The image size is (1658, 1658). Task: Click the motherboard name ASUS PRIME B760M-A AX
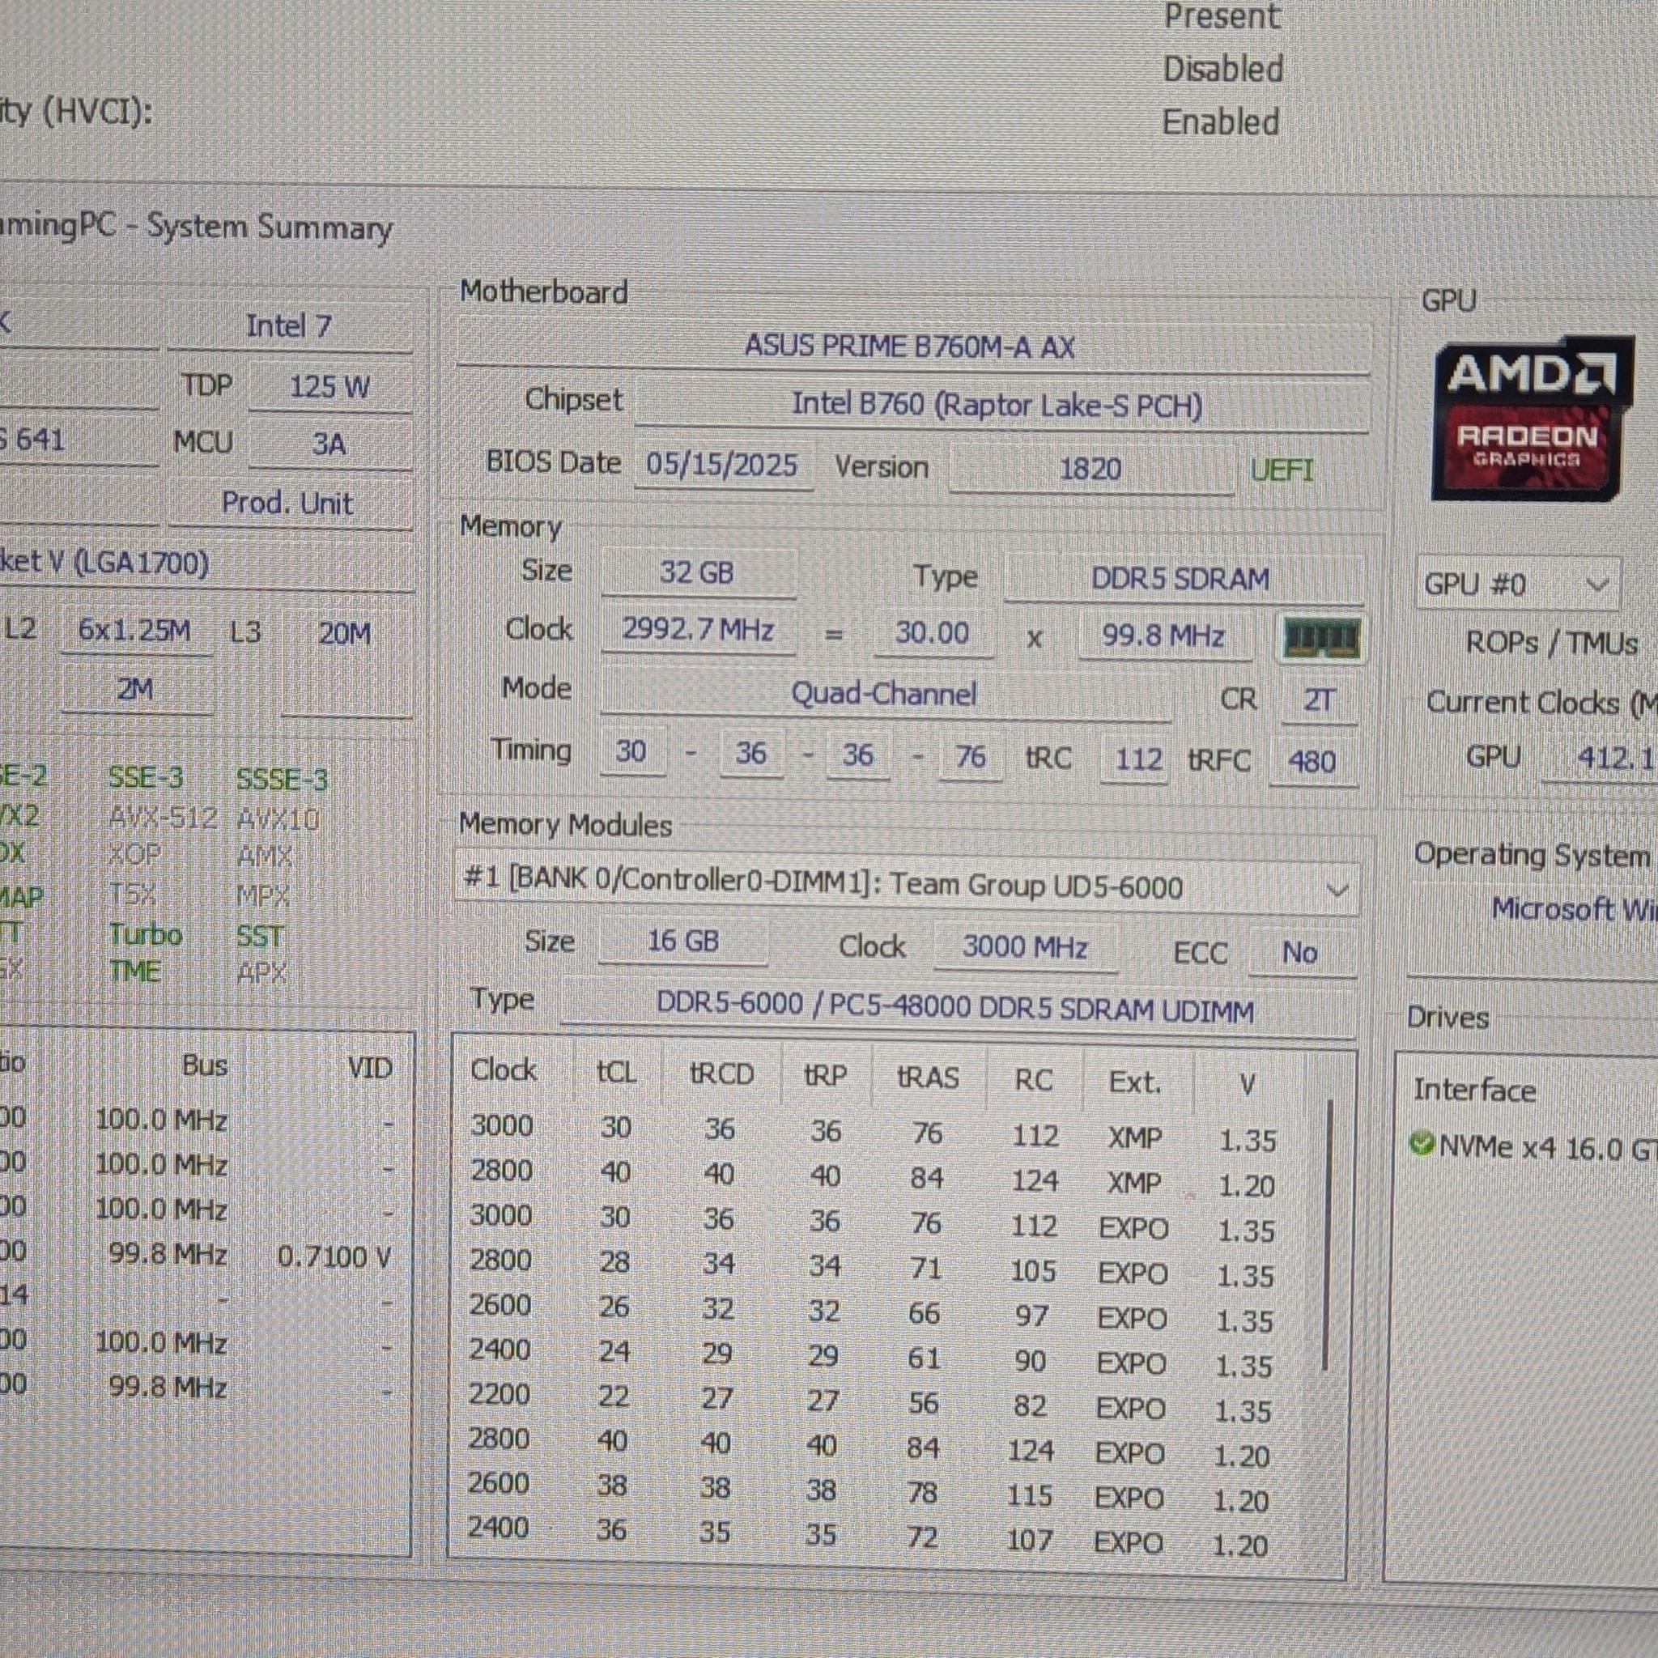tap(910, 346)
